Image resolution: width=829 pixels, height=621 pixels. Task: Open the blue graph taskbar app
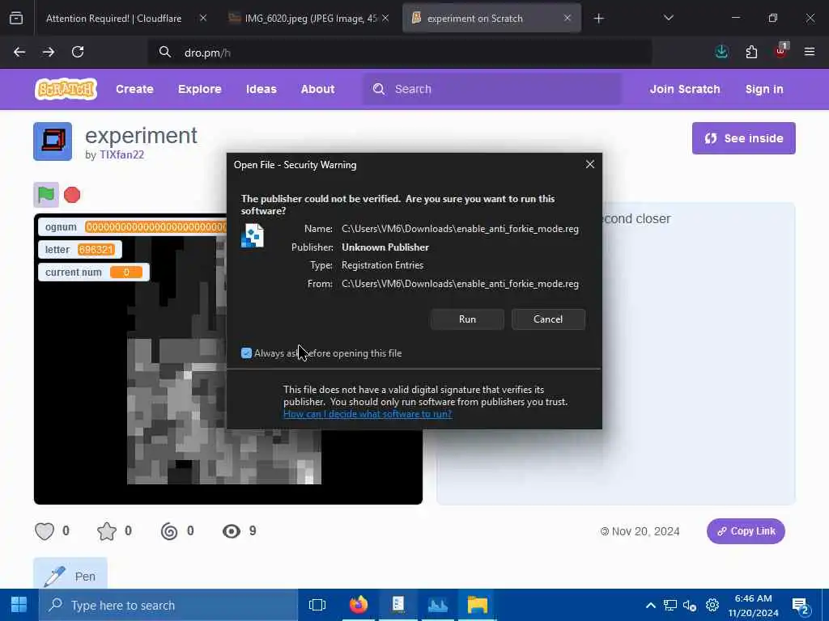pyautogui.click(x=438, y=605)
